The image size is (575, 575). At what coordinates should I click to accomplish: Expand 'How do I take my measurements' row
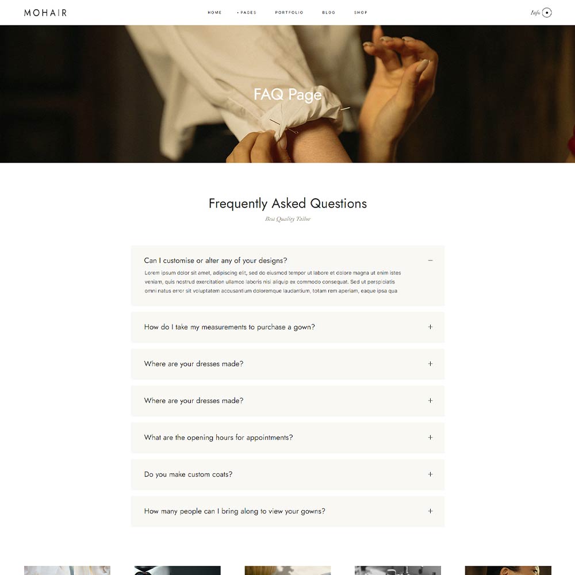pyautogui.click(x=288, y=327)
